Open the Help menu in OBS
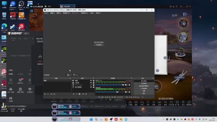 [x=98, y=13]
